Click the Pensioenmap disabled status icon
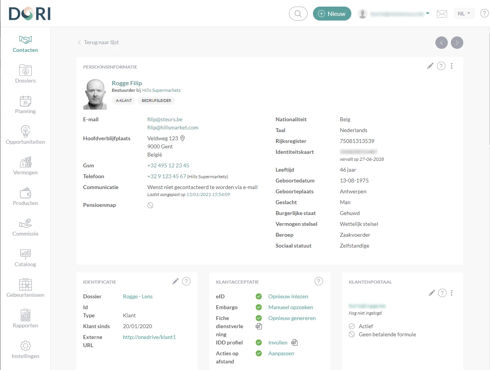 click(150, 205)
